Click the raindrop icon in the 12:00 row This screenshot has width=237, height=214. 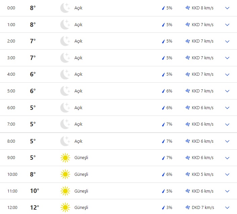(x=163, y=208)
